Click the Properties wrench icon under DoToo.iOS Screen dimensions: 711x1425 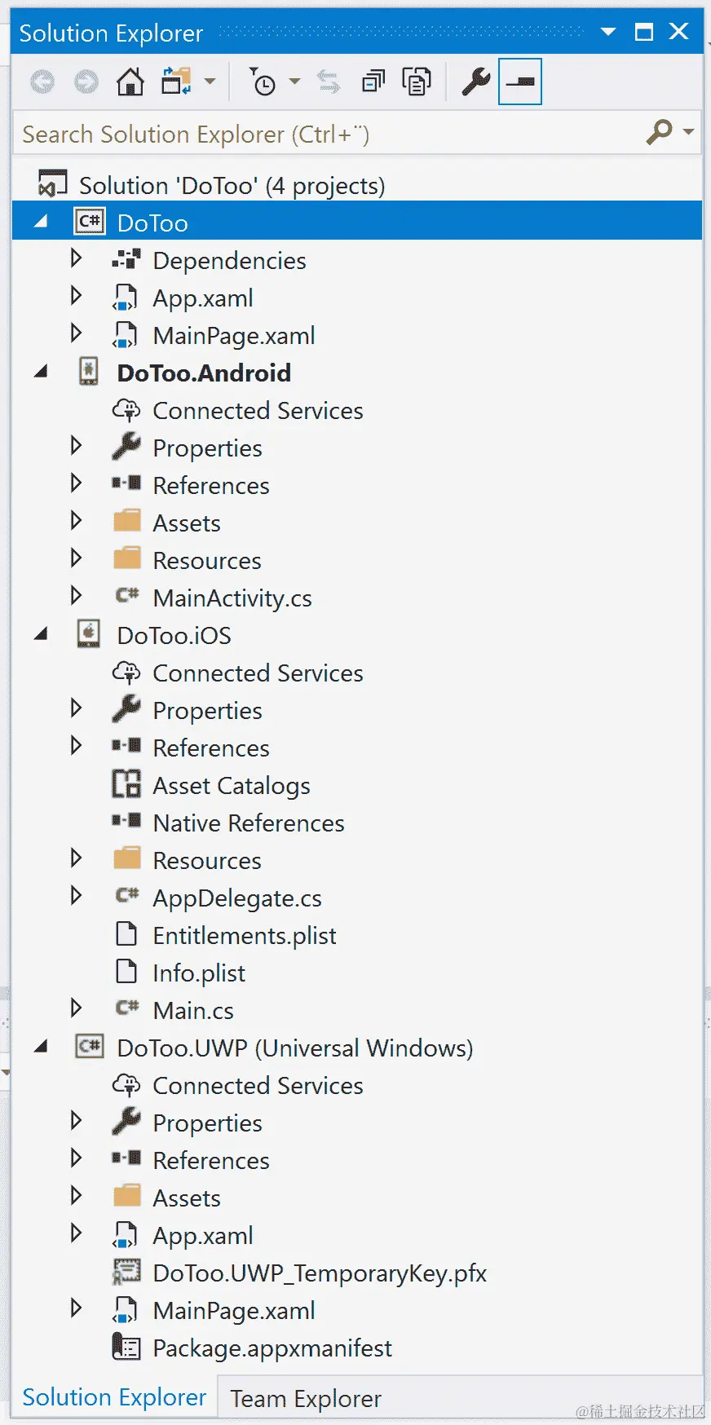(126, 709)
